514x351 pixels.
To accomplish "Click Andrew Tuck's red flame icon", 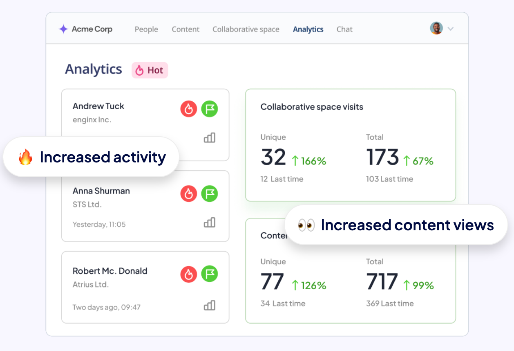I will click(189, 109).
